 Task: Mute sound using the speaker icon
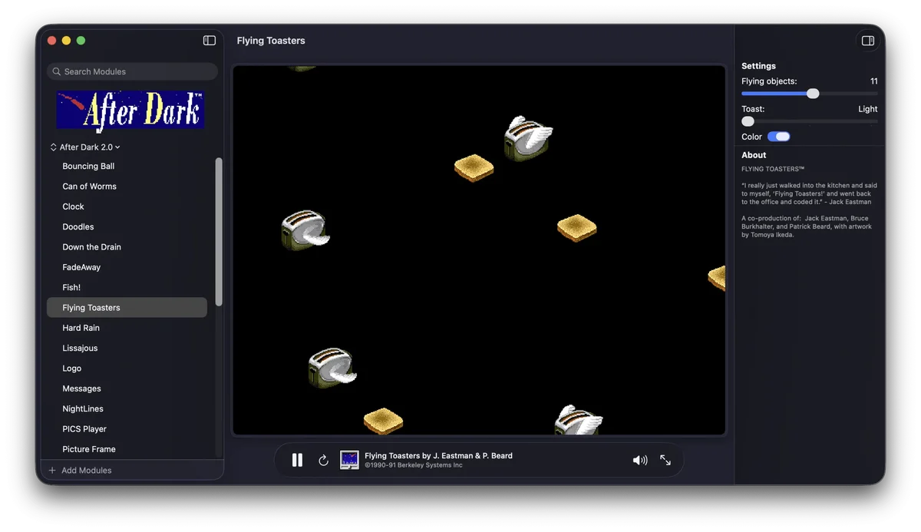640,460
